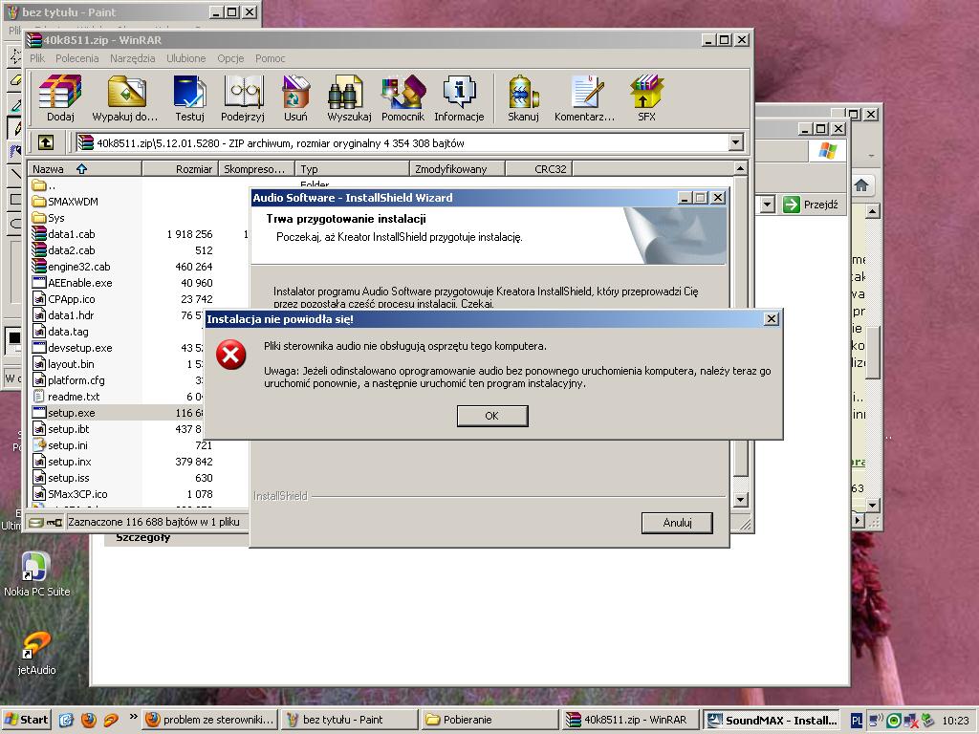Screen dimensions: 979x734
Task: Open the Polecenia menu
Action: pyautogui.click(x=76, y=58)
